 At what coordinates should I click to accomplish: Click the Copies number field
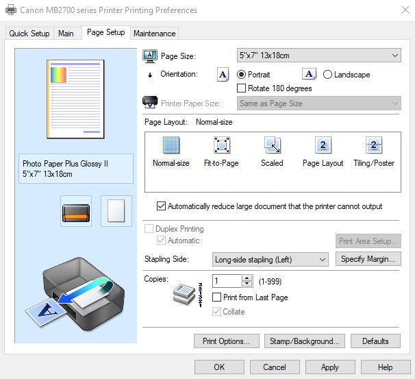click(x=227, y=281)
